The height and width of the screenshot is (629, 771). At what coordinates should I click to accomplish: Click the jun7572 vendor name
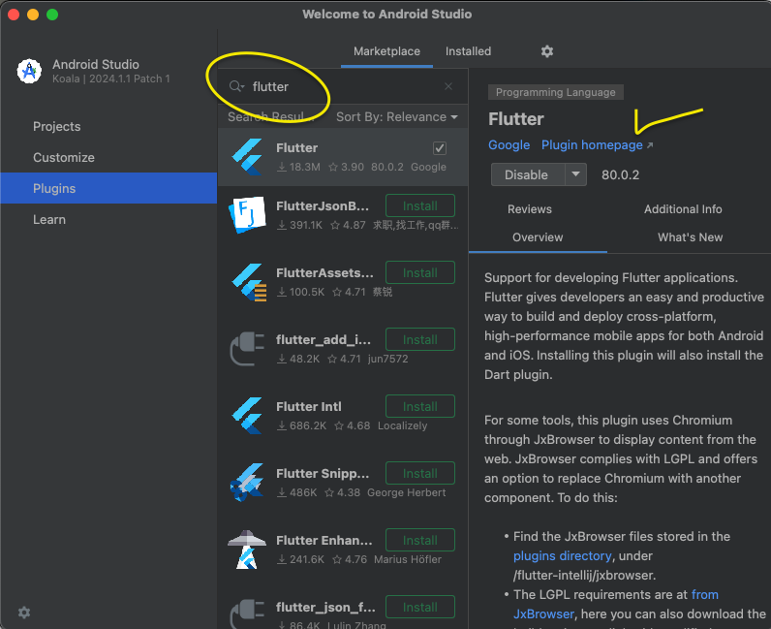[388, 359]
